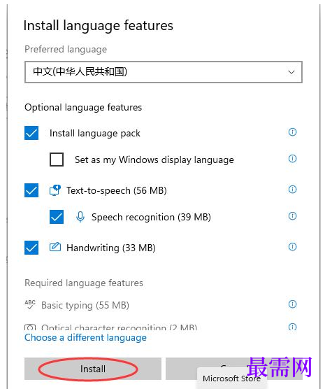The width and height of the screenshot is (325, 389).
Task: Click the Text-to-speech monitor icon
Action: 55,190
